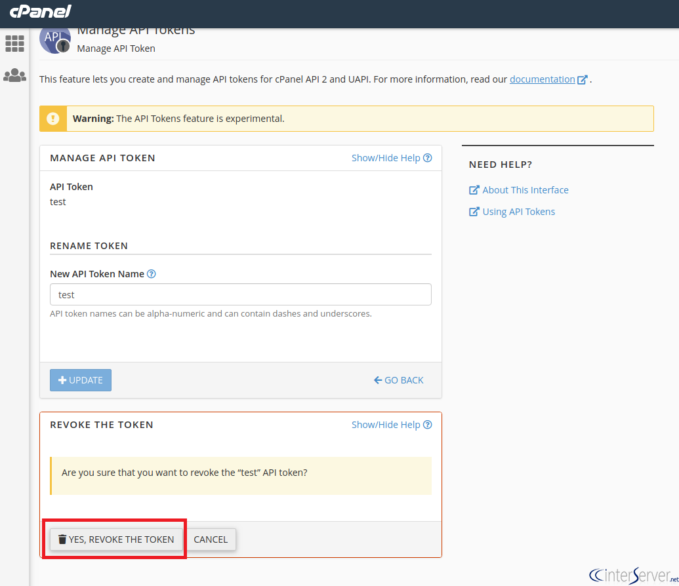The image size is (679, 586).
Task: Open the home grid icon in sidebar
Action: click(x=14, y=43)
